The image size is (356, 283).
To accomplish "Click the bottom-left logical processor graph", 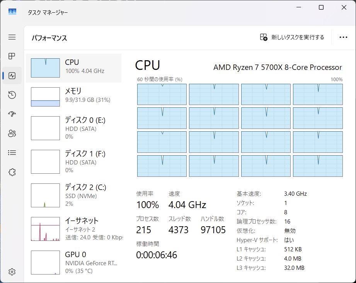I will tap(162, 166).
